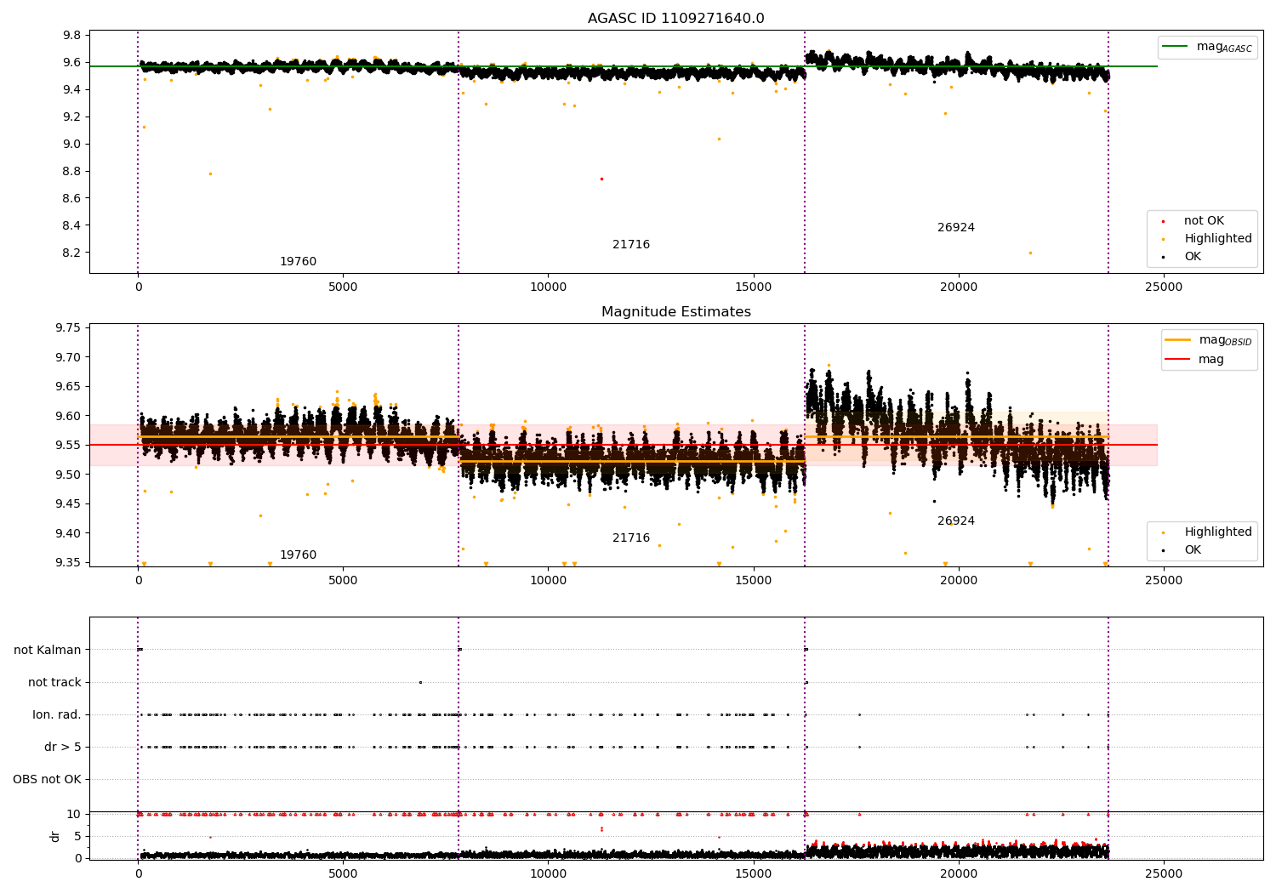
Task: Click the 10000 x-axis tick under the middle plot
Action: (548, 581)
